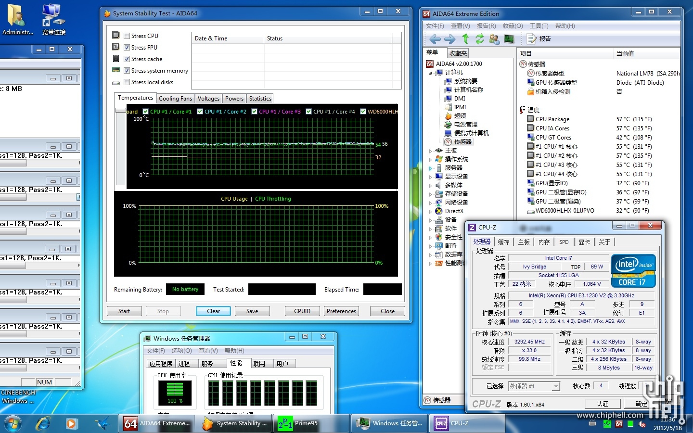
Task: Enable the Stress CPU checkbox
Action: point(127,36)
